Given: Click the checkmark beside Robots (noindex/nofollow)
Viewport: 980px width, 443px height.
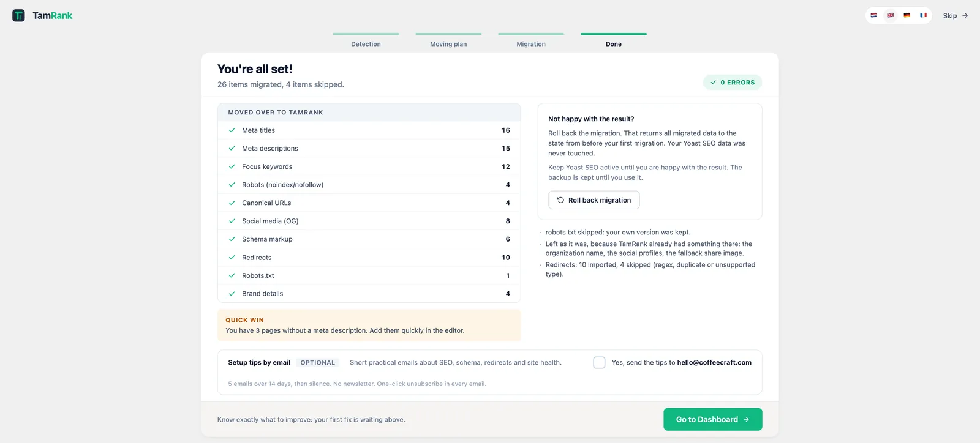Looking at the screenshot, I should click(232, 185).
